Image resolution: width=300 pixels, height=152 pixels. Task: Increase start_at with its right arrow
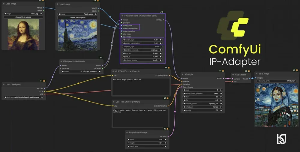coord(161,53)
